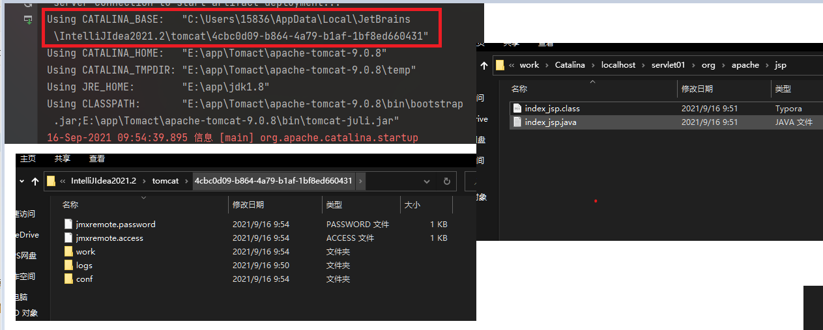Open the 查看 tab in tomcat window
Image resolution: width=823 pixels, height=330 pixels.
[97, 159]
